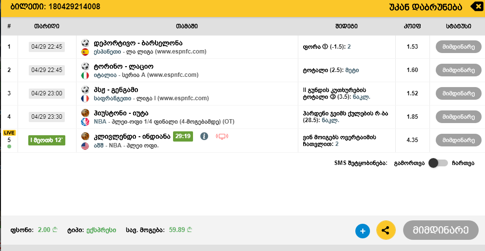Click the LIVE badge on row 5

coord(9,133)
